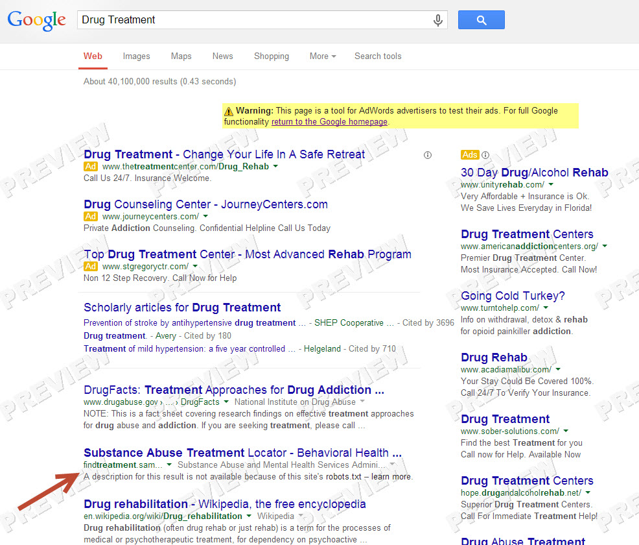Follow return to the Google homepage link
This screenshot has height=545, width=639.
click(x=329, y=122)
